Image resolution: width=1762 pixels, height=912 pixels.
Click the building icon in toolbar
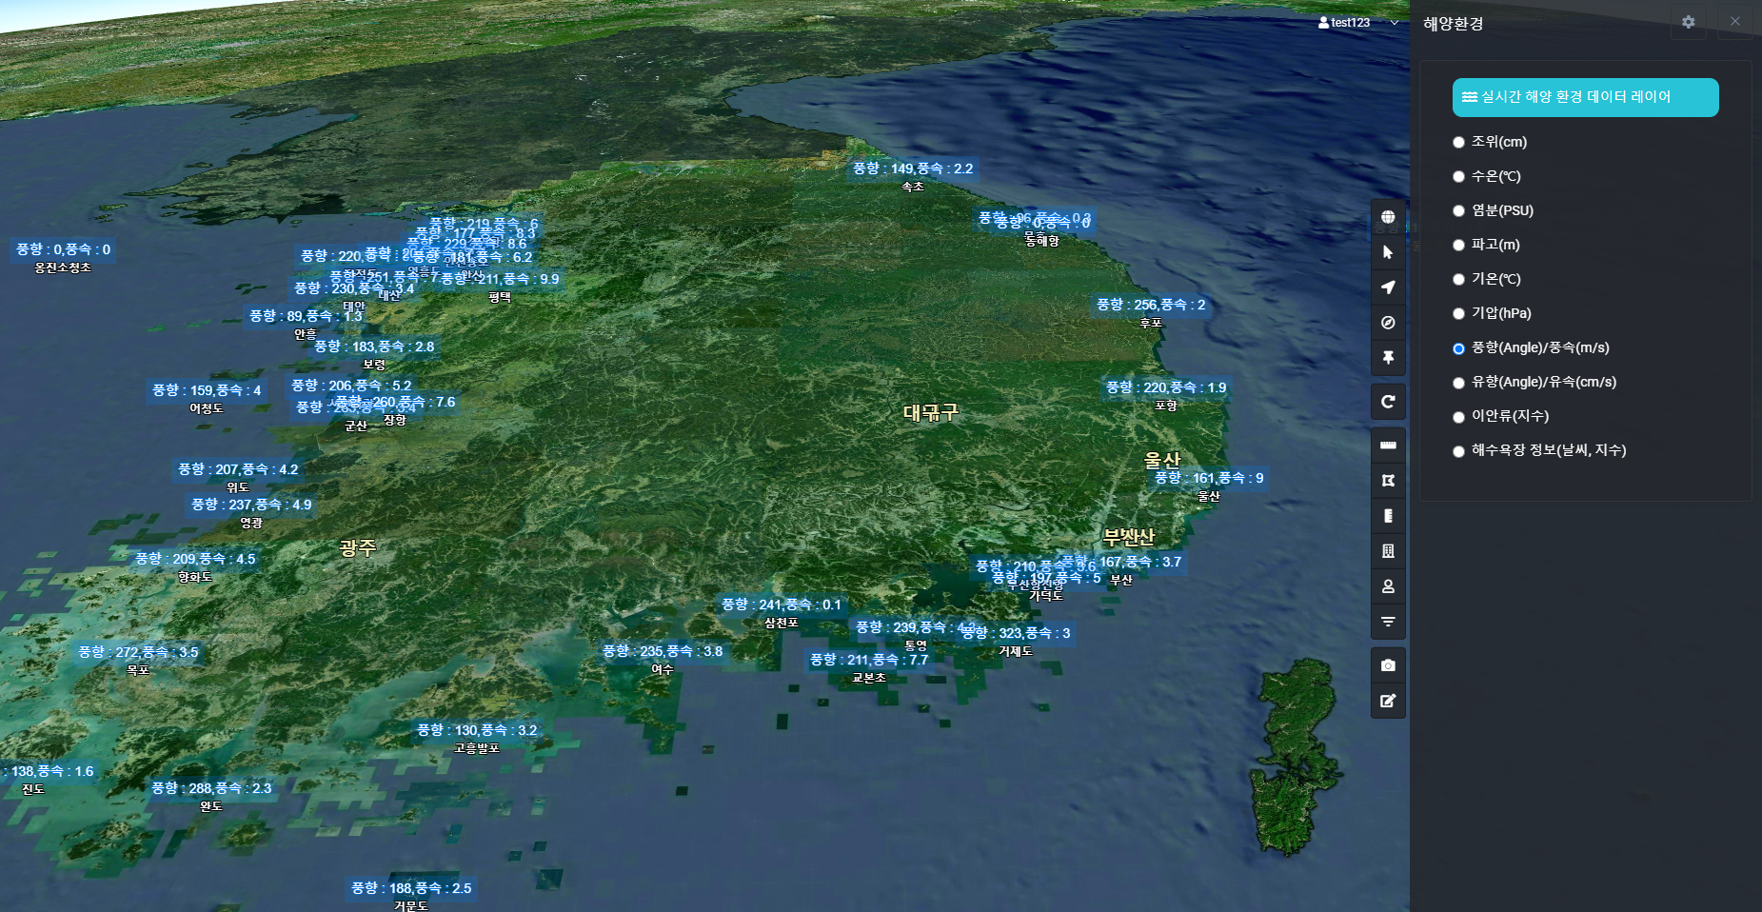point(1388,551)
